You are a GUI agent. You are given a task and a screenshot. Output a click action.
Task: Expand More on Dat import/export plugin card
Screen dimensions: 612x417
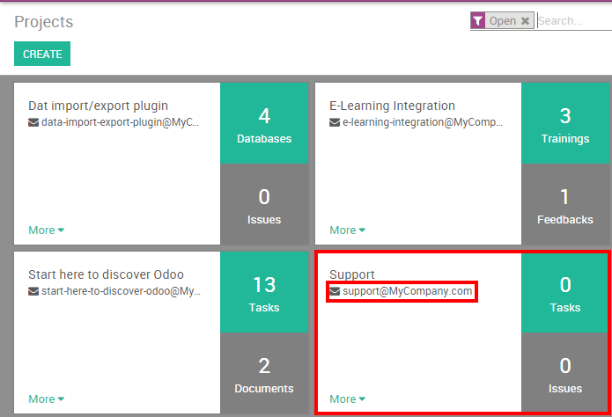coord(46,230)
